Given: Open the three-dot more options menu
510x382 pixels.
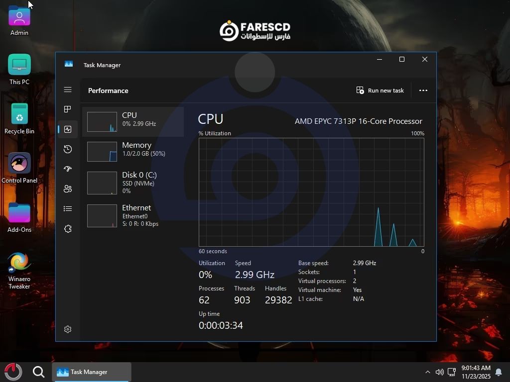Looking at the screenshot, I should pyautogui.click(x=423, y=91).
